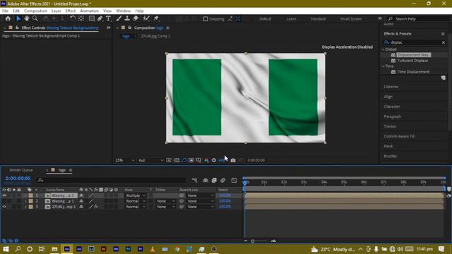The height and width of the screenshot is (254, 452).
Task: Switch to the Small Screen workspace
Action: click(x=350, y=19)
